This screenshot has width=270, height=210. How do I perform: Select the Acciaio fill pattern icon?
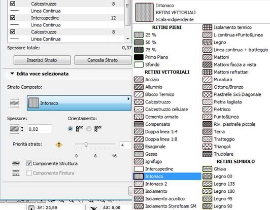click(x=139, y=80)
